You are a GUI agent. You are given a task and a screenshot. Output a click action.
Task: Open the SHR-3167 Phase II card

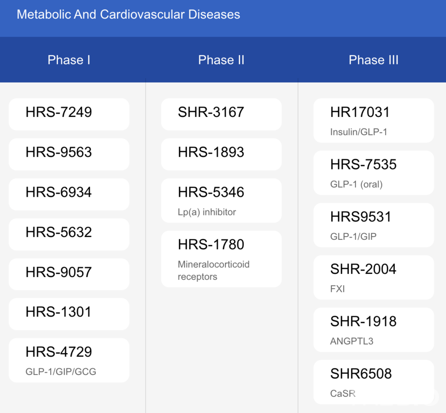tap(221, 114)
